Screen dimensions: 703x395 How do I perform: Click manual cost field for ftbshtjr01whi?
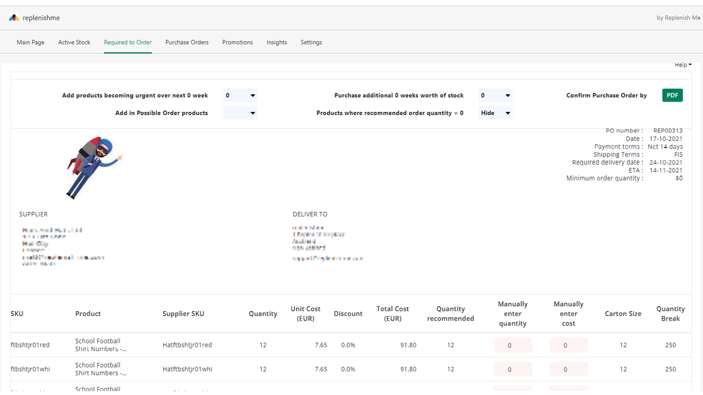pyautogui.click(x=568, y=369)
